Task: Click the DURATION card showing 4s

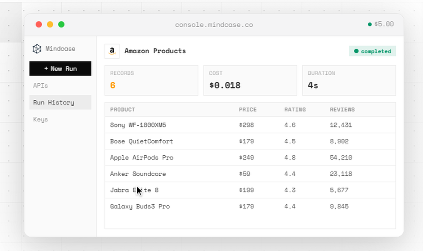Action: [349, 80]
